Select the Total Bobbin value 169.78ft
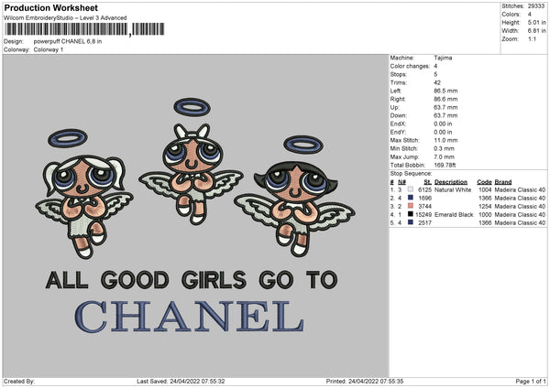Screen dimensions: 550x388 click(x=445, y=165)
